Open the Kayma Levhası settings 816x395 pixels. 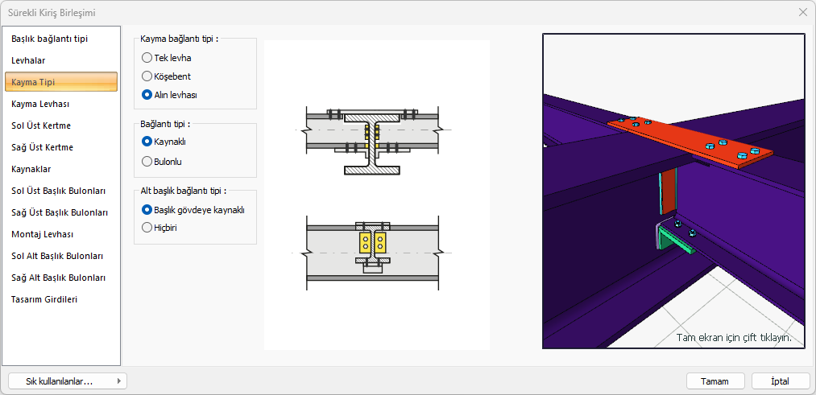click(x=61, y=104)
